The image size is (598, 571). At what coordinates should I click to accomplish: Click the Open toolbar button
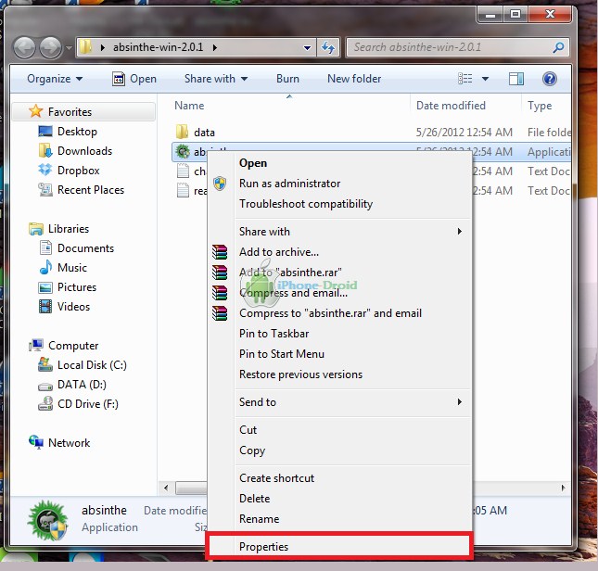click(x=134, y=79)
